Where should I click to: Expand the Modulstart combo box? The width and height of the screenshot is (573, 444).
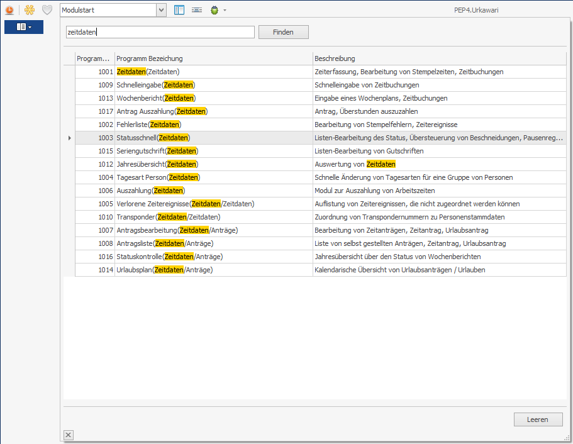click(x=161, y=10)
